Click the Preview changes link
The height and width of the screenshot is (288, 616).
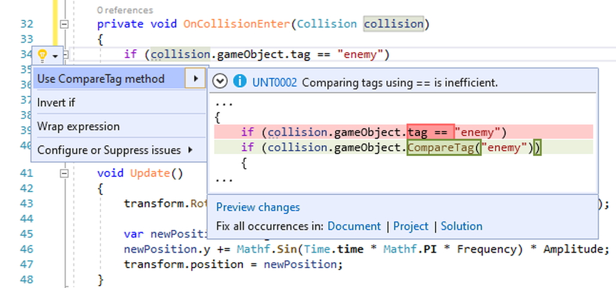point(257,208)
